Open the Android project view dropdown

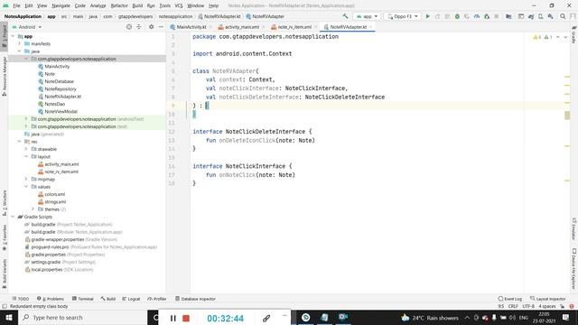coord(27,27)
